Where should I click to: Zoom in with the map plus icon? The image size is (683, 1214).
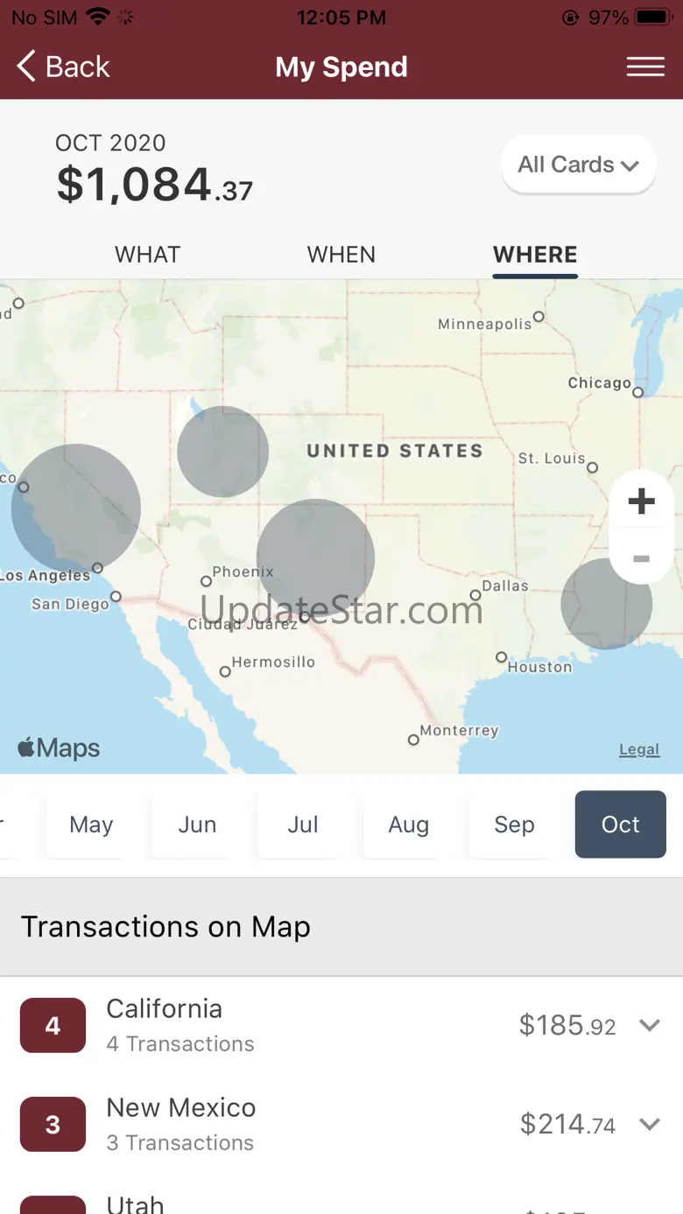coord(641,502)
